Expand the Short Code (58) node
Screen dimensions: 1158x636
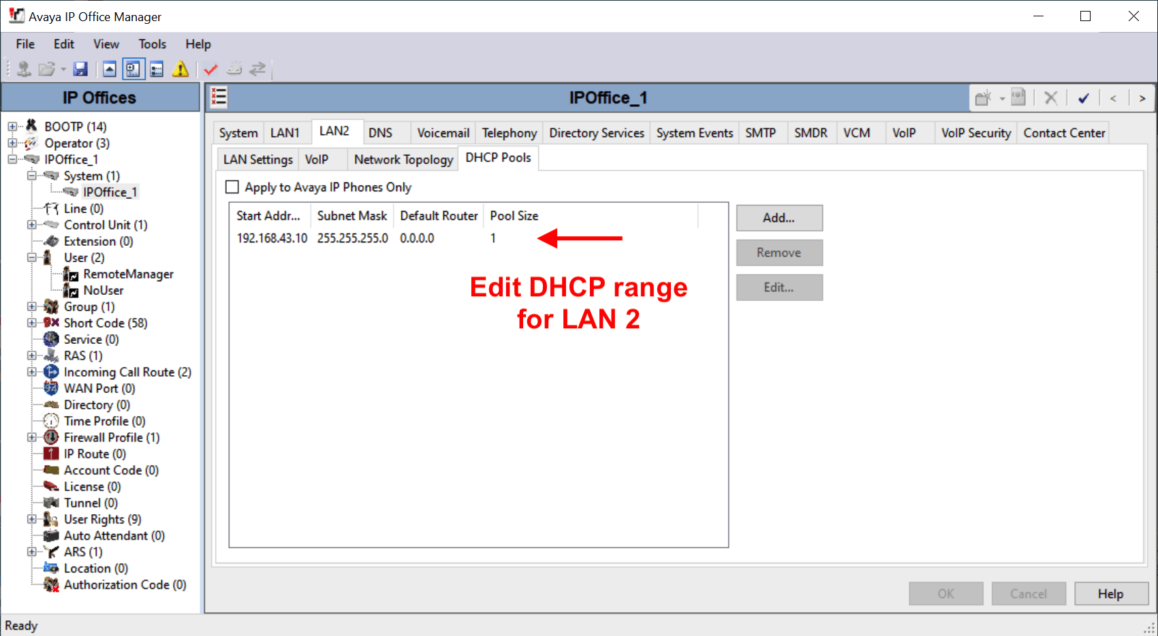31,323
